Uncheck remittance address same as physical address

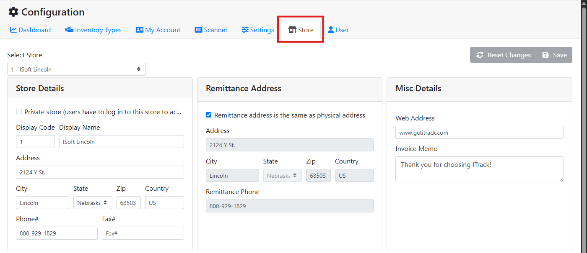(x=208, y=115)
